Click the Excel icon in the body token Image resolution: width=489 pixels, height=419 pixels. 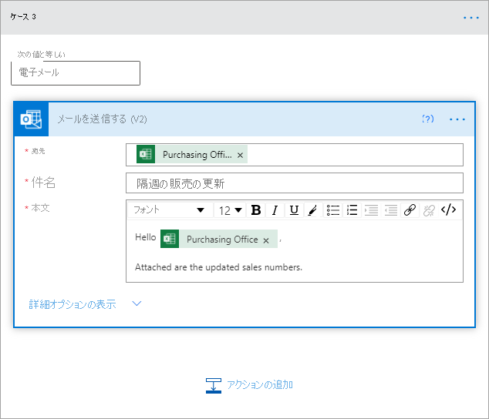pos(170,239)
